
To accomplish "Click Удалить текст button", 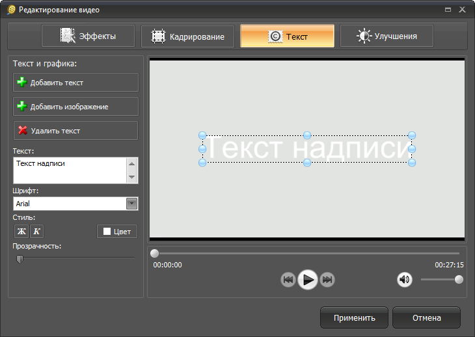I will 75,131.
